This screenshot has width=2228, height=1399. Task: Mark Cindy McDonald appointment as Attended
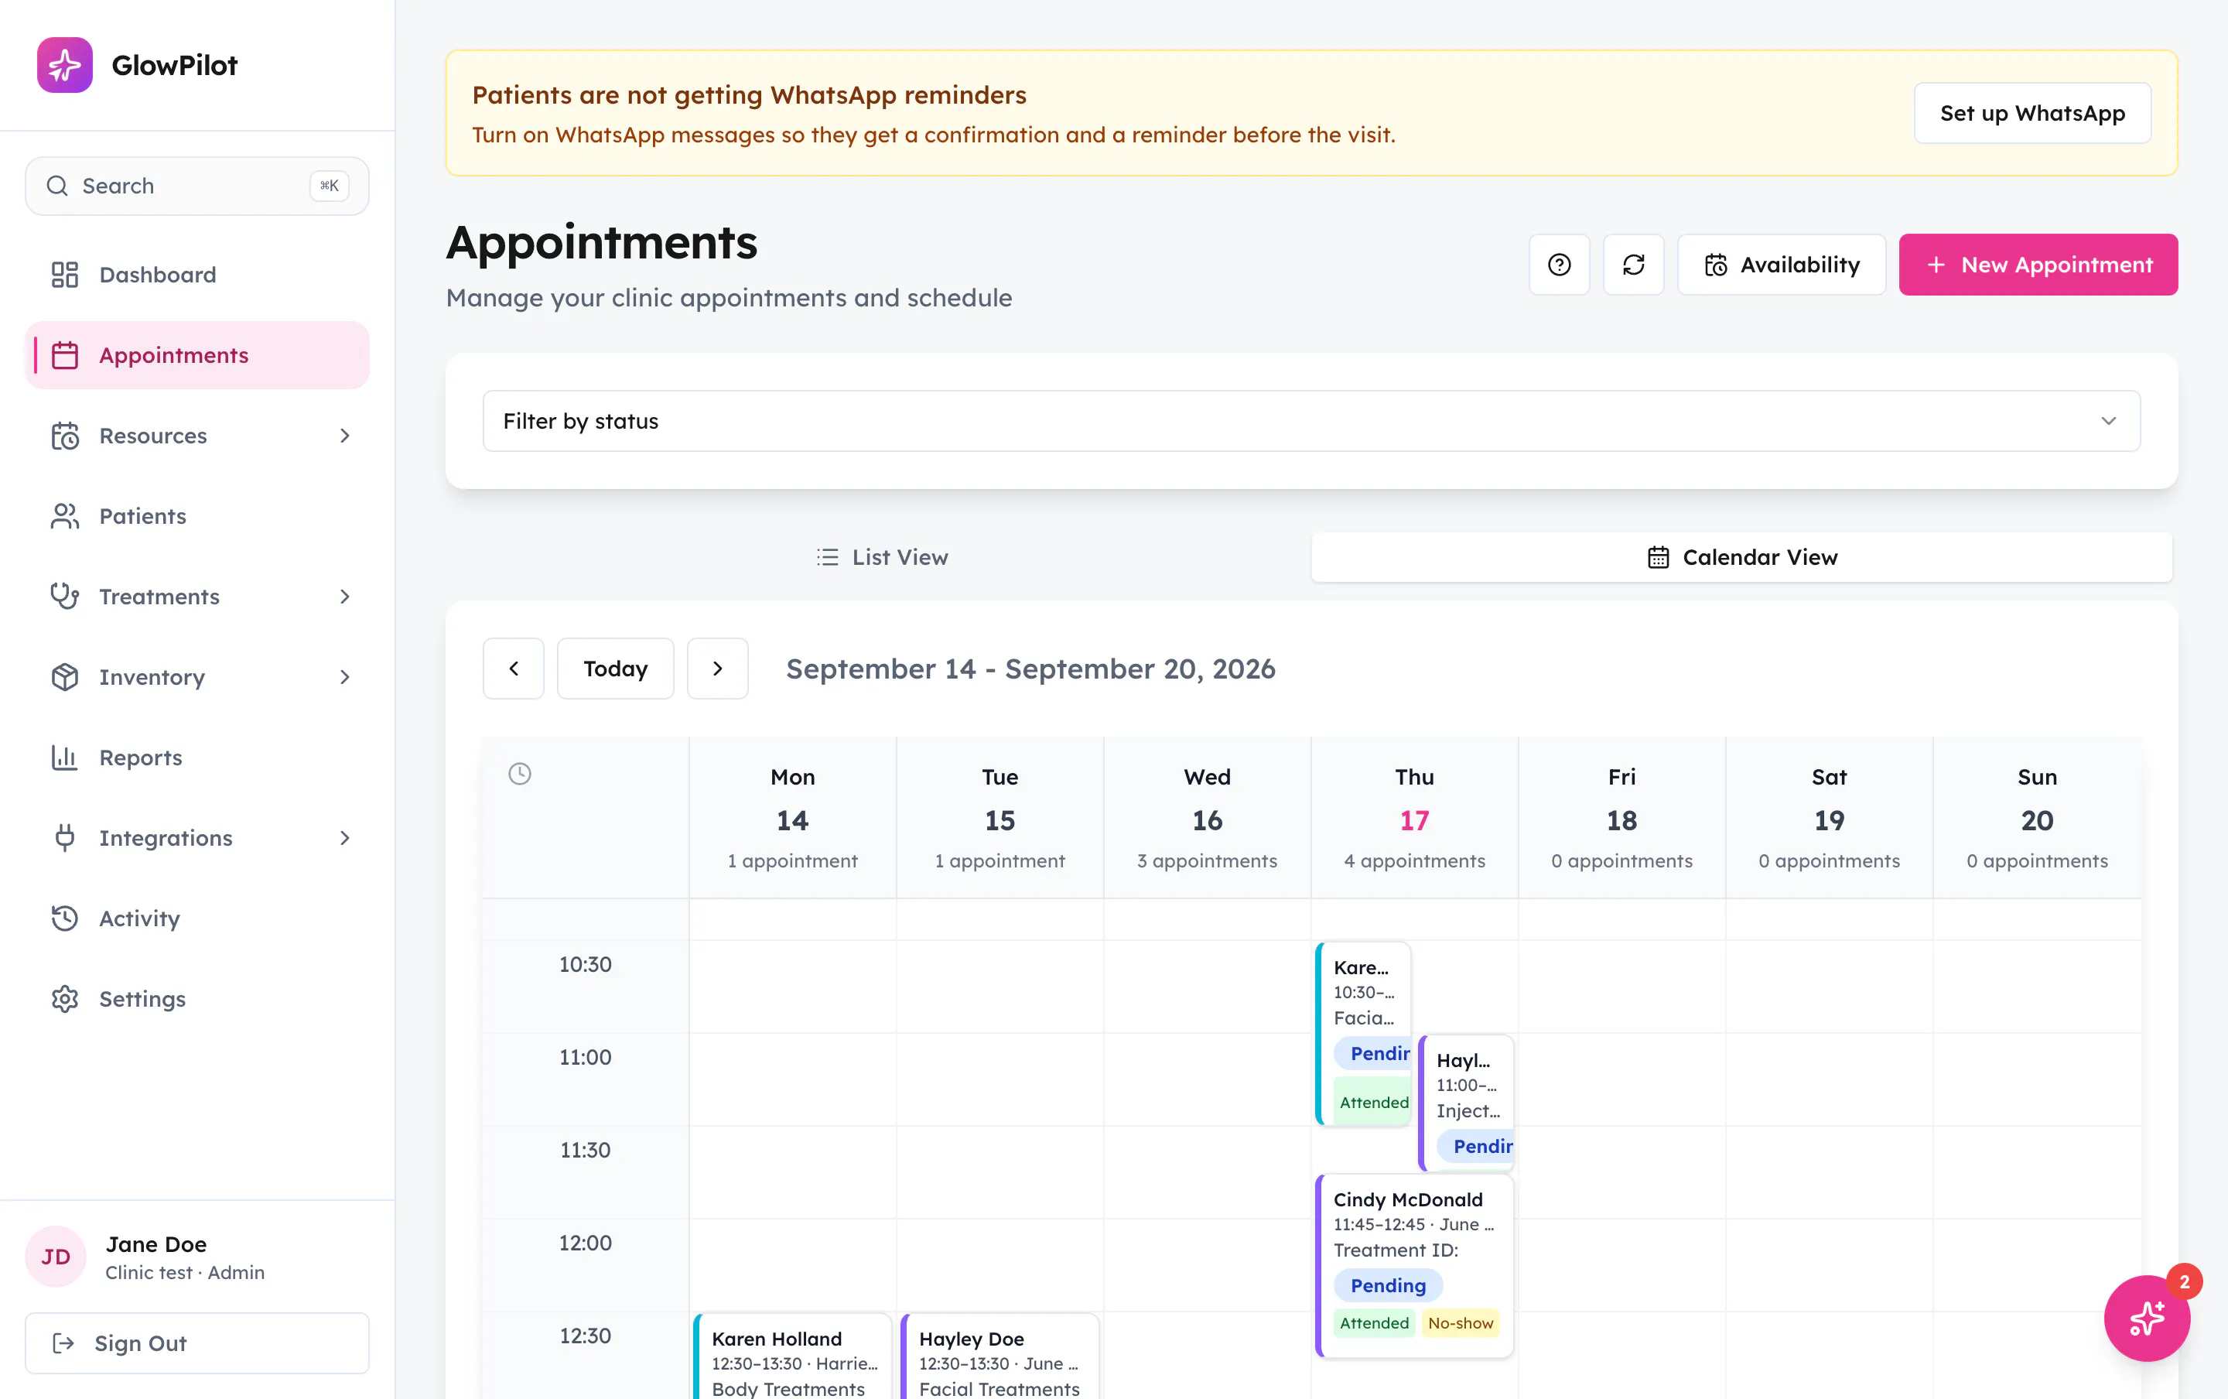click(x=1375, y=1323)
